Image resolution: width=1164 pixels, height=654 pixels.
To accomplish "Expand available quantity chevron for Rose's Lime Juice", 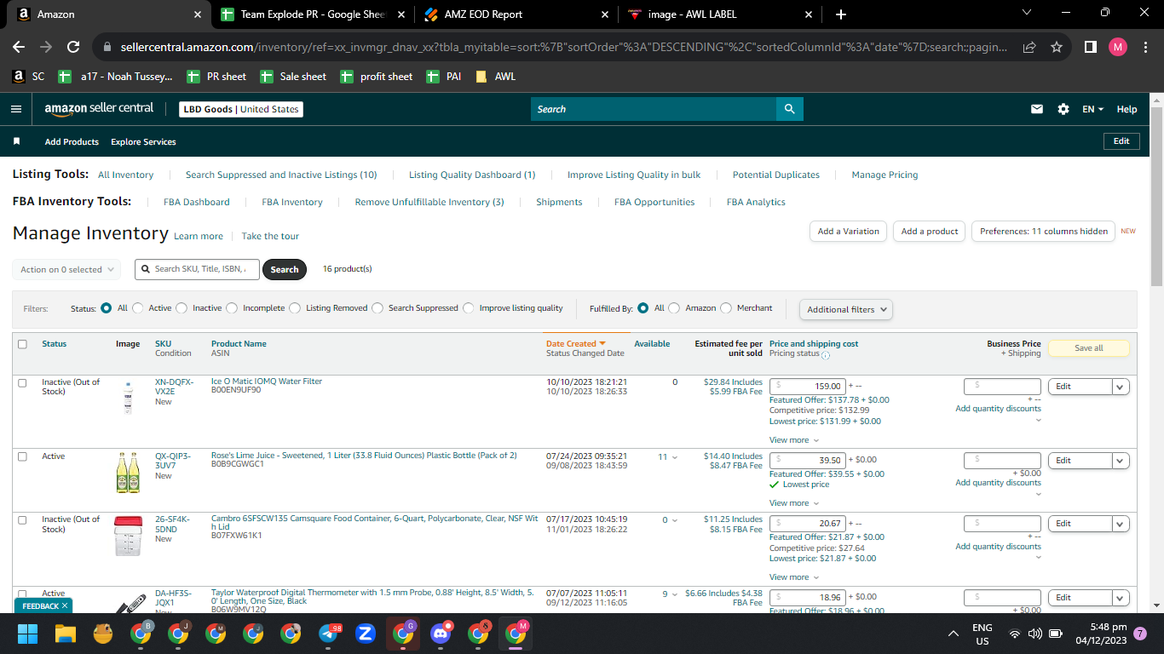I will (675, 458).
